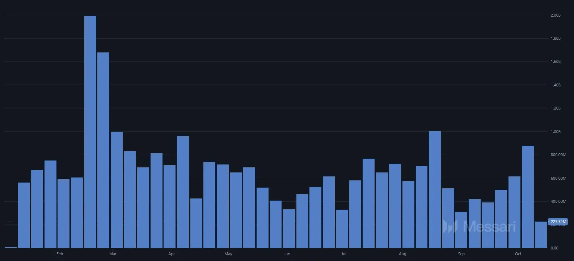This screenshot has width=574, height=261.
Task: Select the tallest bar reaching 2.00B
Action: click(90, 132)
